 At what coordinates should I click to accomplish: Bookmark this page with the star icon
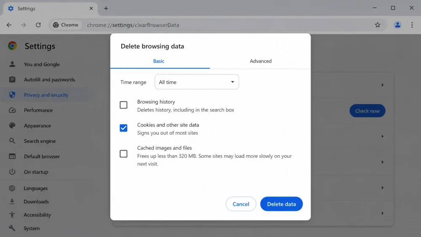378,25
